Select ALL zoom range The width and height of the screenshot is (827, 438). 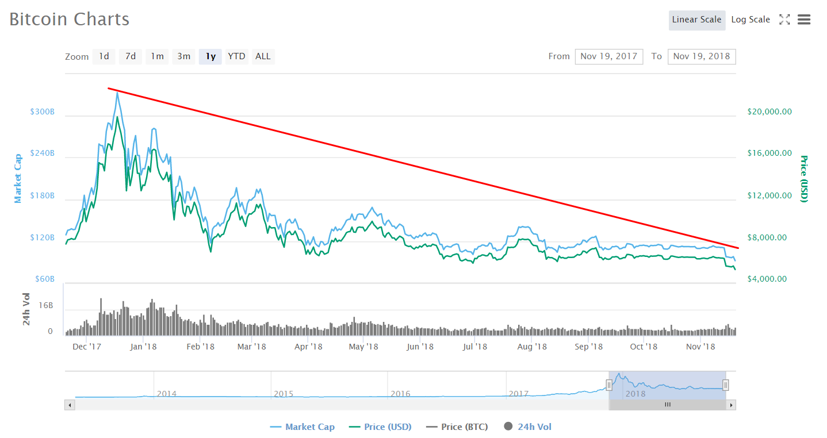tap(263, 56)
